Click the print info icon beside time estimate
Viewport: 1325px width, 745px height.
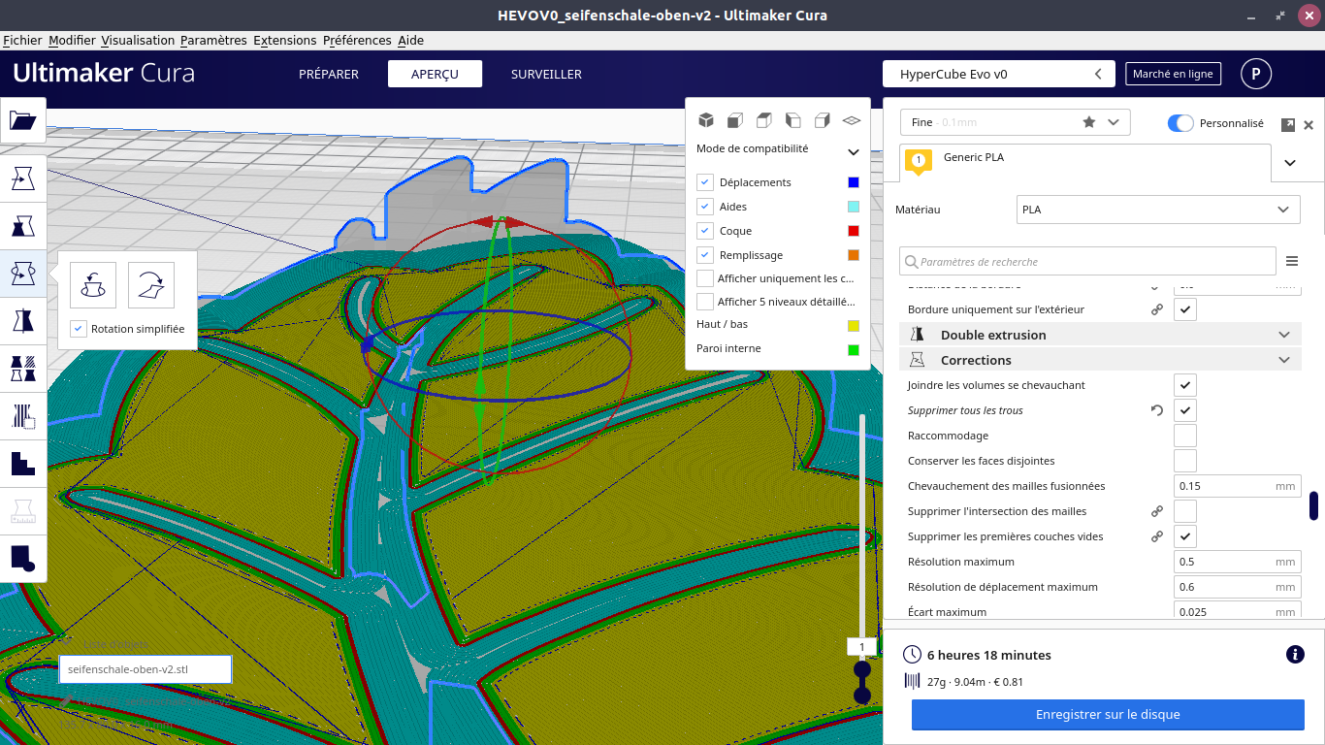pos(1294,655)
